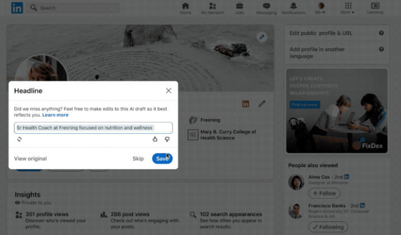Click Francisco Banks's avatar
The width and height of the screenshot is (401, 235).
pyautogui.click(x=296, y=211)
